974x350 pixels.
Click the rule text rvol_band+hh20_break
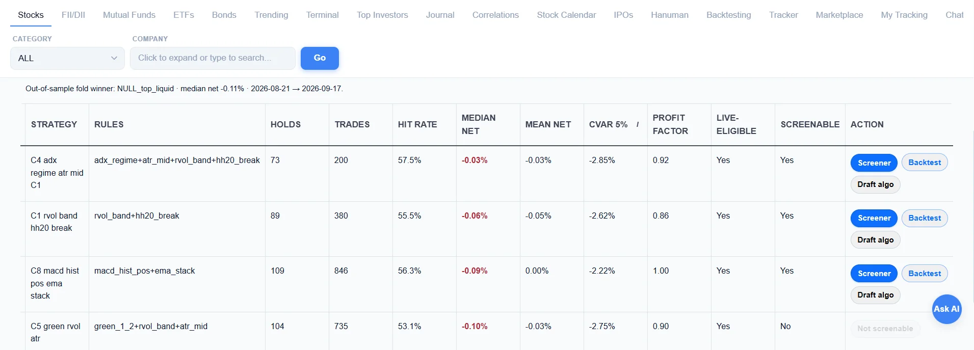137,216
